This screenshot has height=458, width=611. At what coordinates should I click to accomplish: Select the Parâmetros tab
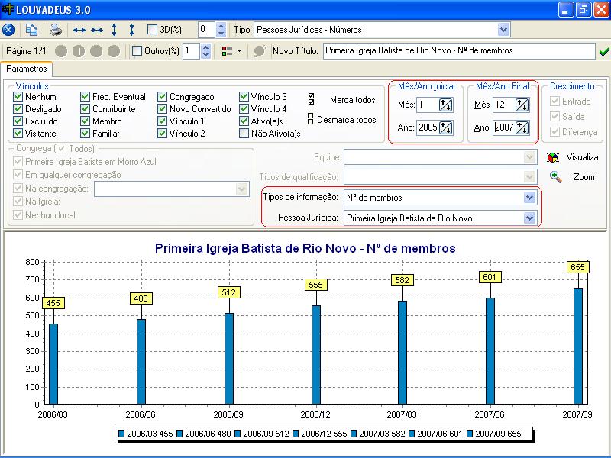click(27, 69)
